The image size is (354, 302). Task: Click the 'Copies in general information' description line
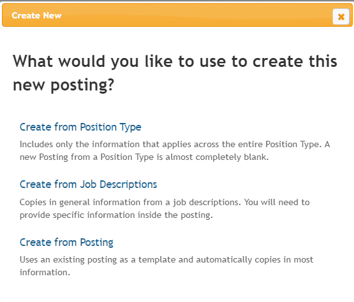pyautogui.click(x=165, y=203)
